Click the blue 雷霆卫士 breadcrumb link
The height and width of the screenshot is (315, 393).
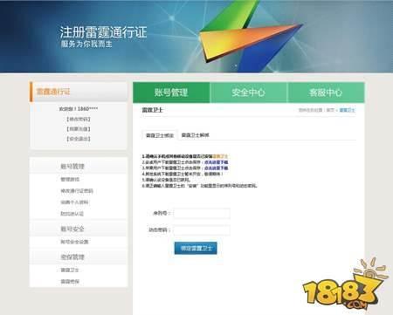pyautogui.click(x=347, y=110)
